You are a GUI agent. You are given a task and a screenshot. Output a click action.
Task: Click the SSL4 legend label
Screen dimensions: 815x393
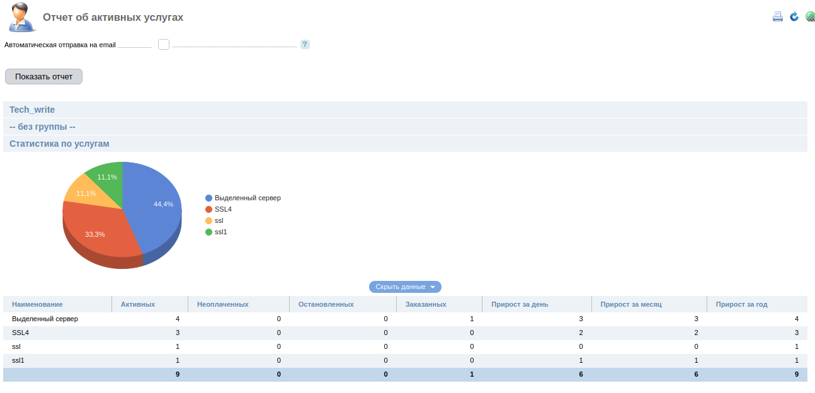click(224, 209)
